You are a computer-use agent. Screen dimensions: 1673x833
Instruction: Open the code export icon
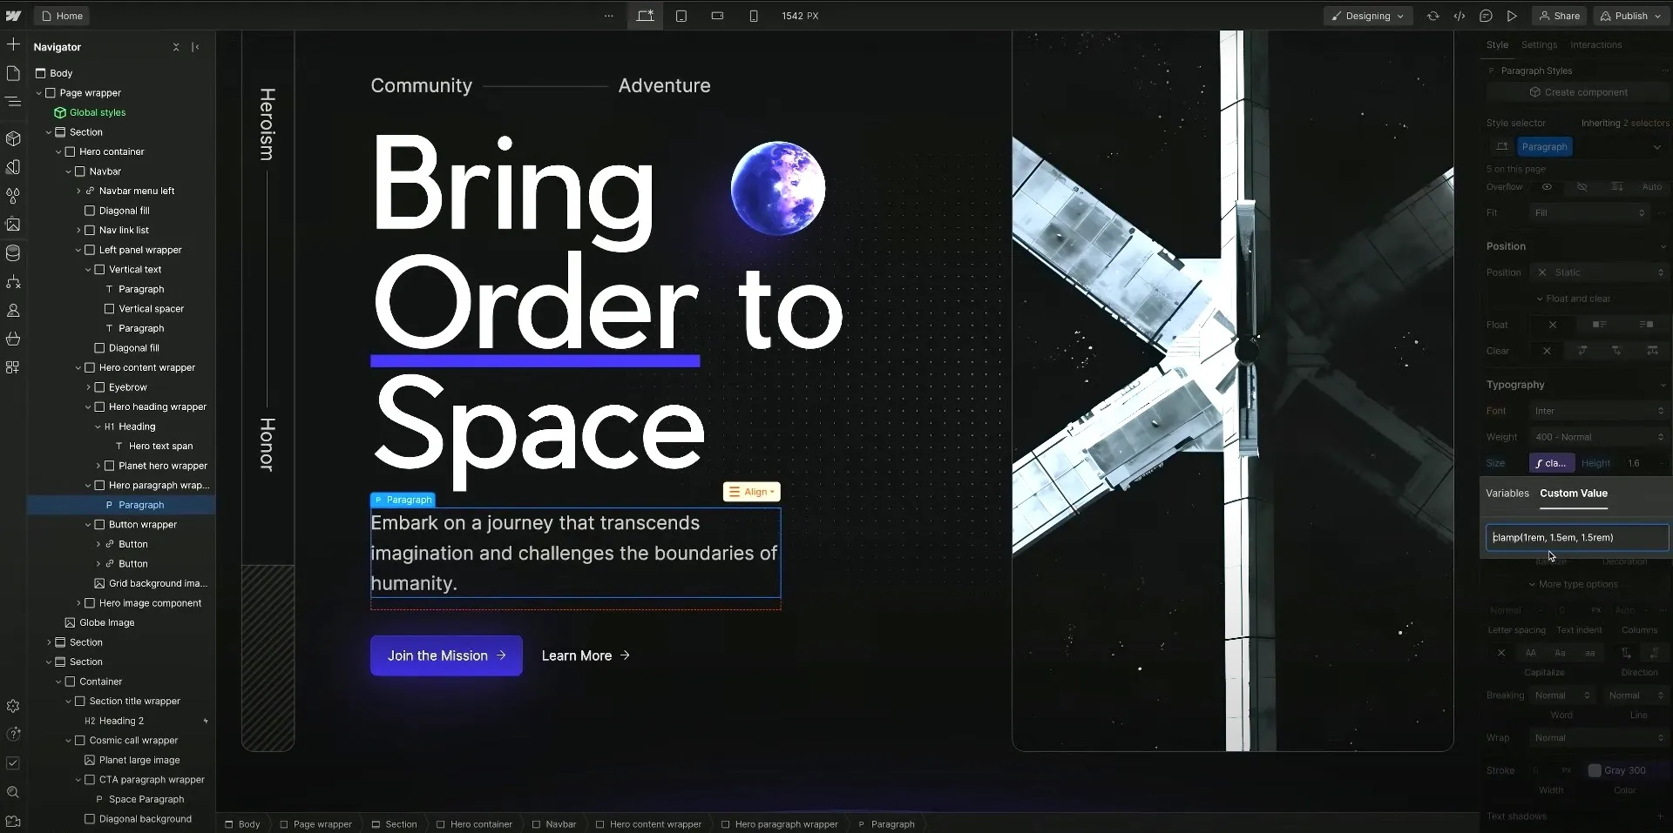point(1460,16)
